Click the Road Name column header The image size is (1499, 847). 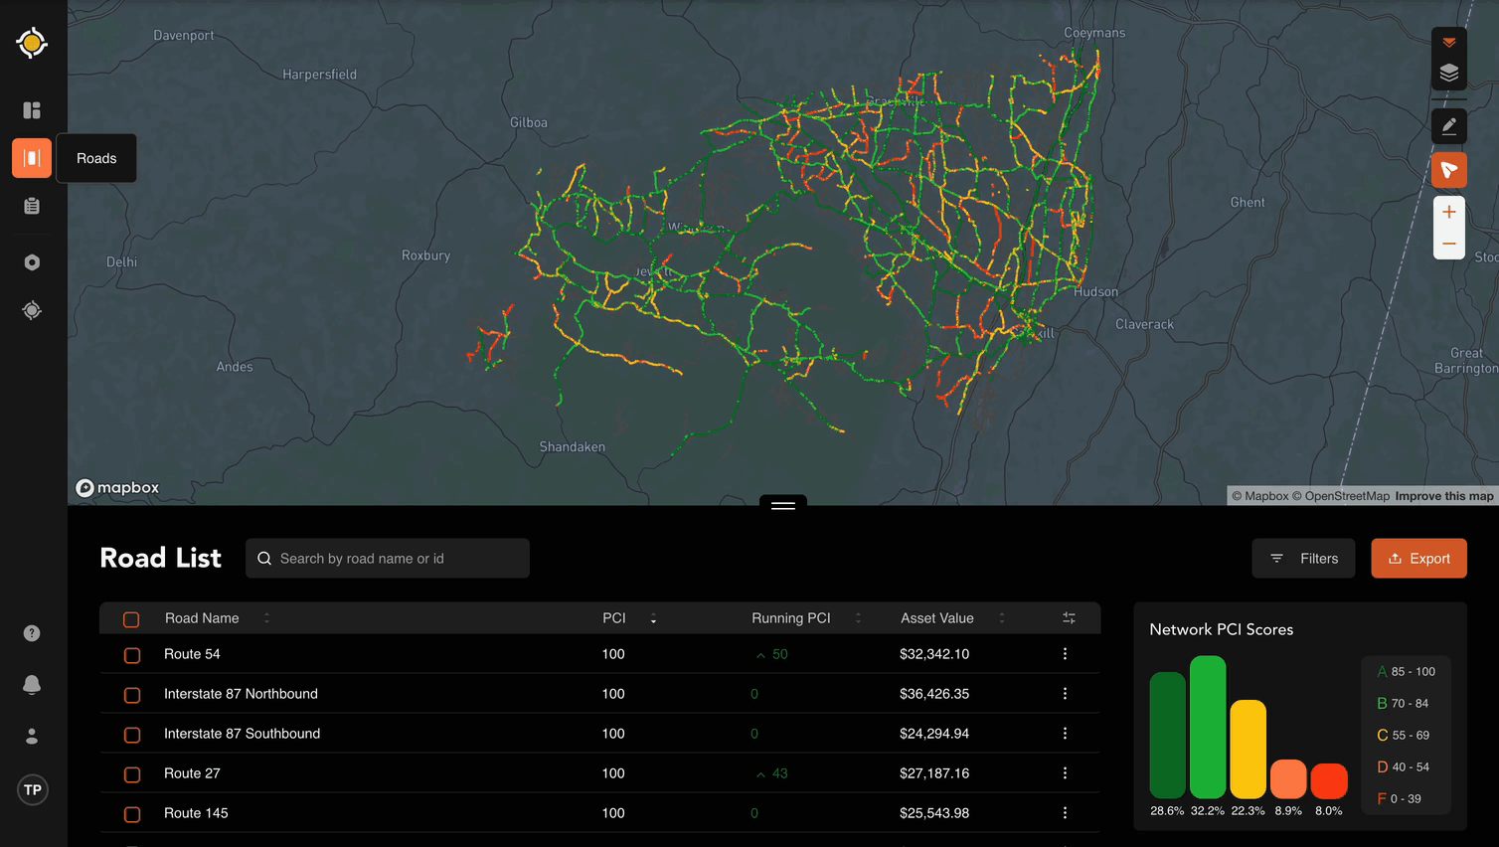click(x=202, y=618)
